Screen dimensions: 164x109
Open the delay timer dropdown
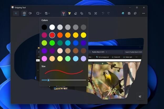47,13
